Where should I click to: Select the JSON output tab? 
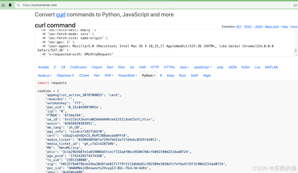point(232,67)
